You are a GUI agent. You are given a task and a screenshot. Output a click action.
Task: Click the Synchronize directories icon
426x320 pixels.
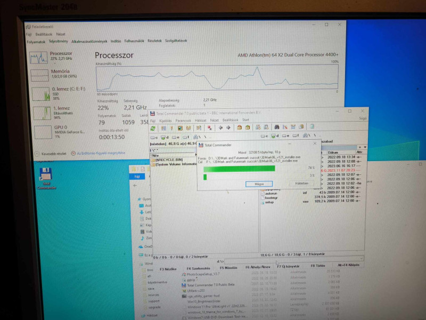point(293,126)
